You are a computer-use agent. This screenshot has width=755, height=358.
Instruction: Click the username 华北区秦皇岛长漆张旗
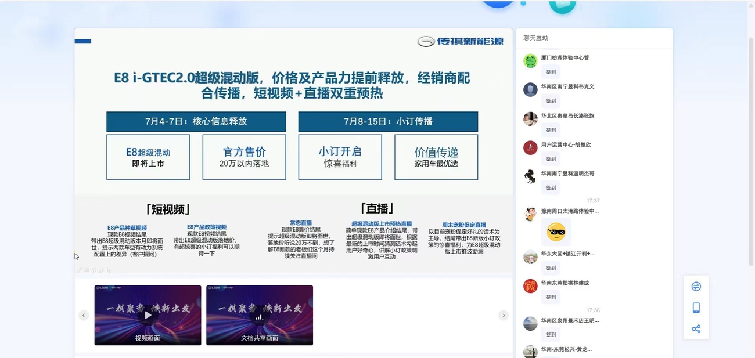(x=567, y=116)
